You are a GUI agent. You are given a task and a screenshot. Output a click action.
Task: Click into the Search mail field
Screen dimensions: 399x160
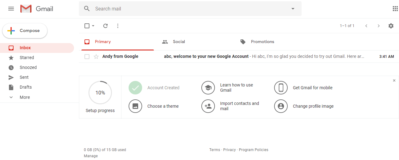185,9
